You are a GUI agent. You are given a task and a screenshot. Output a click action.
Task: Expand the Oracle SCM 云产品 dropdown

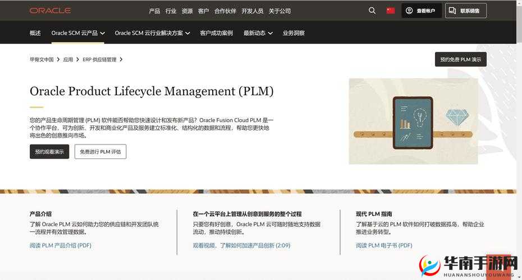(78, 33)
